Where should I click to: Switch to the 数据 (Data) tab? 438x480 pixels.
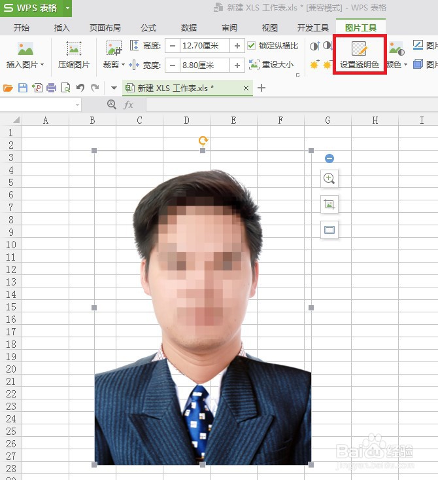[x=189, y=28]
